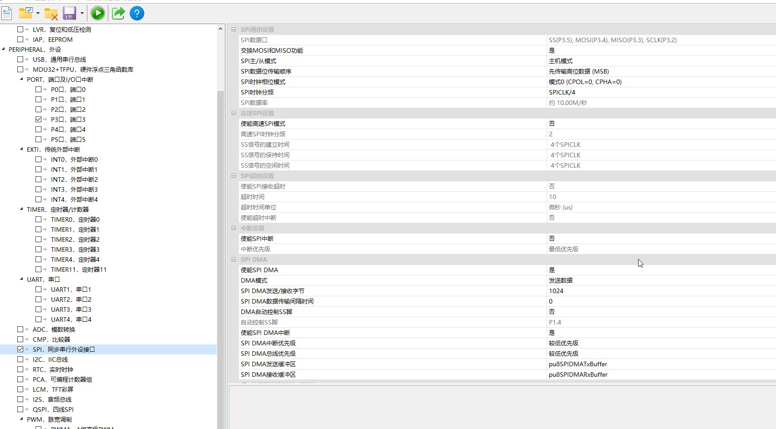
Task: Click the green export arrow icon
Action: tap(118, 13)
